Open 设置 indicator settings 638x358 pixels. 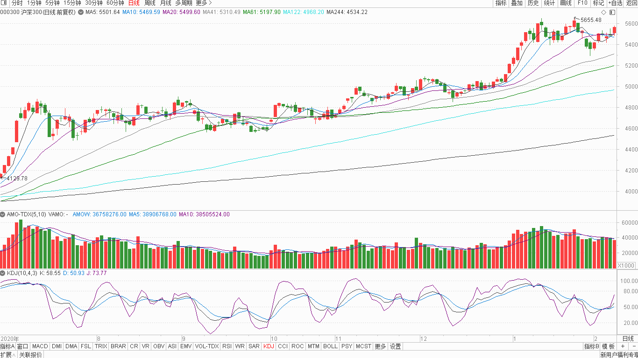[x=395, y=346]
